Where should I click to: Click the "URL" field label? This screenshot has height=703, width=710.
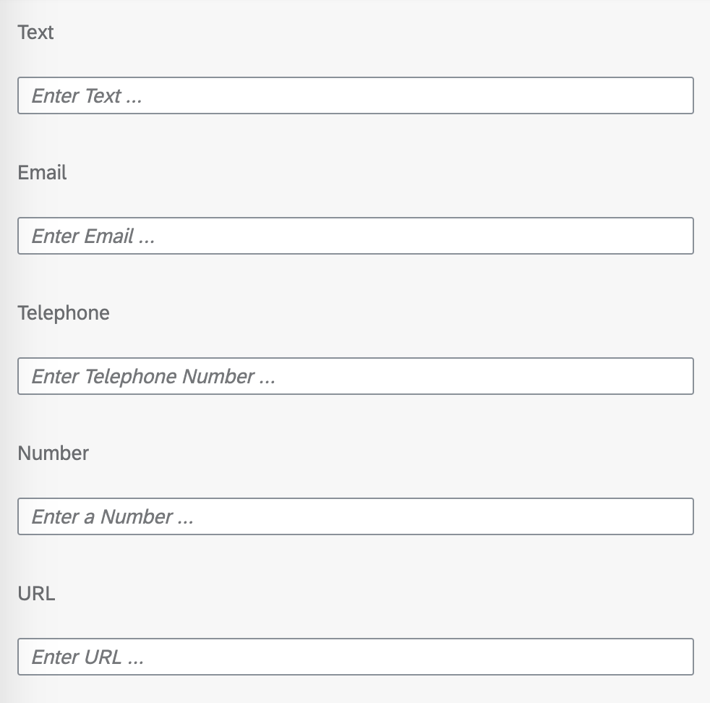[36, 594]
